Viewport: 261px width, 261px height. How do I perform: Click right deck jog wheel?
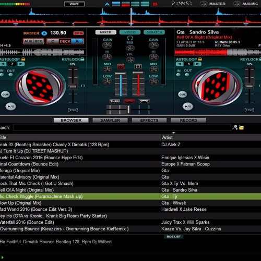click(x=217, y=87)
